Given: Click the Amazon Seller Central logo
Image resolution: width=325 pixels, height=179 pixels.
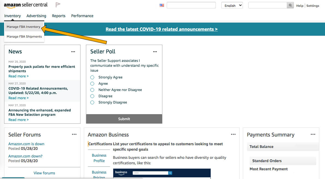Looking at the screenshot, I should tap(25, 5).
